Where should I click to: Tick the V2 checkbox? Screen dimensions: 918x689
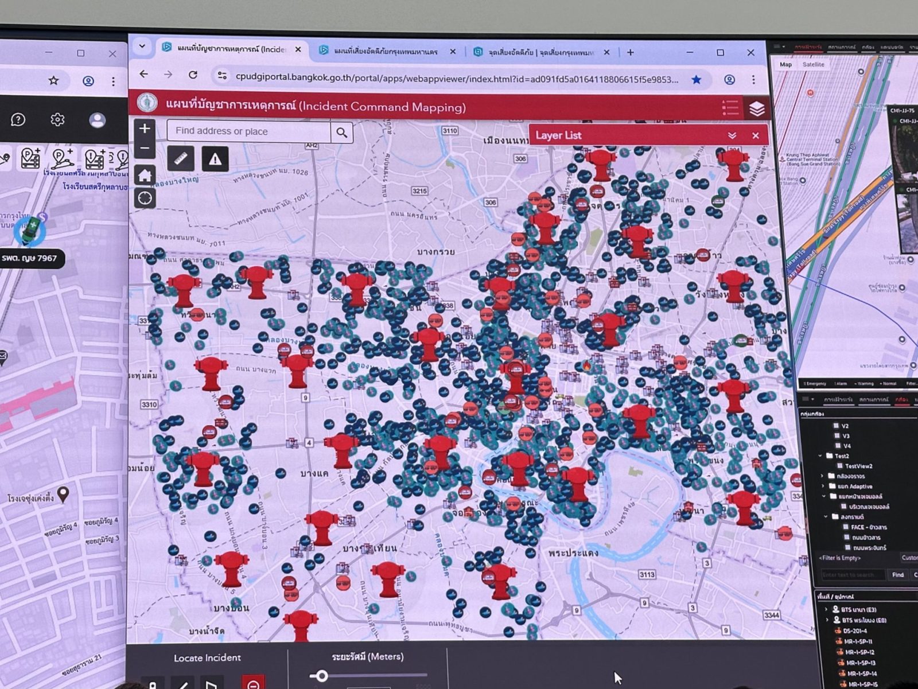click(x=837, y=426)
